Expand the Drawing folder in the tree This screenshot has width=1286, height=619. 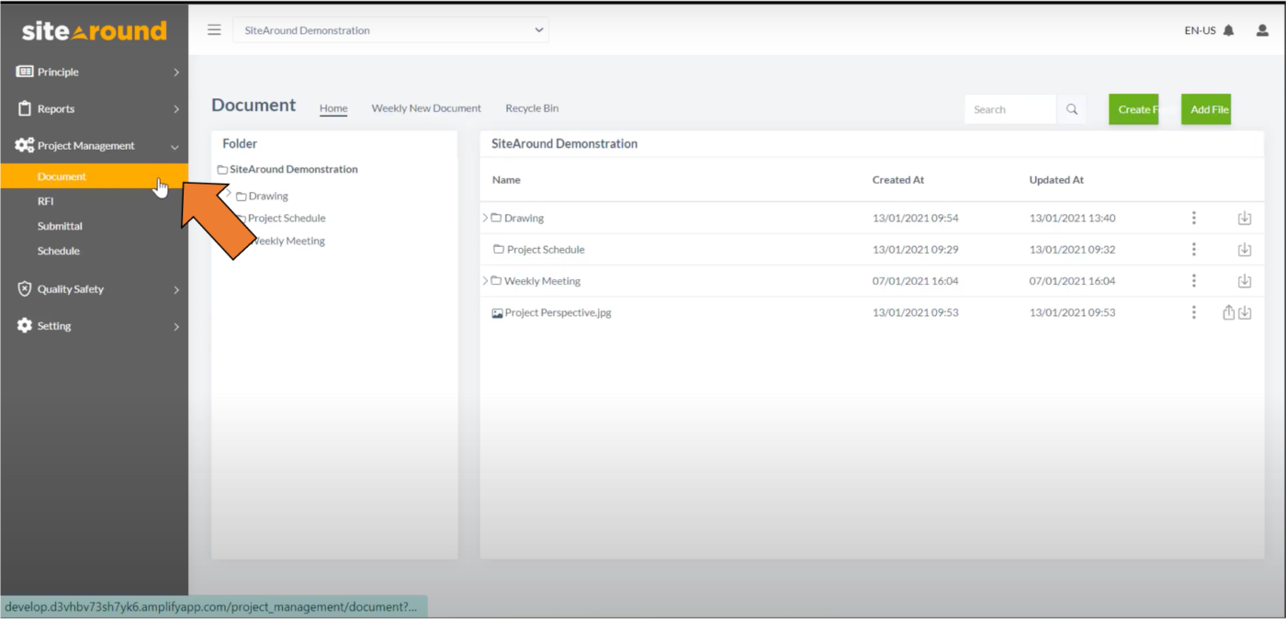[228, 196]
